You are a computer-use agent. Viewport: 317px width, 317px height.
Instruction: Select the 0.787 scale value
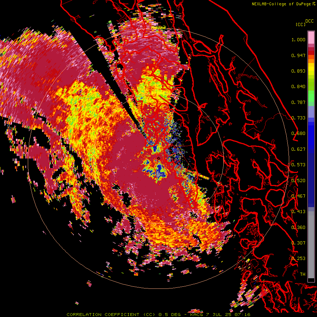tap(298, 102)
